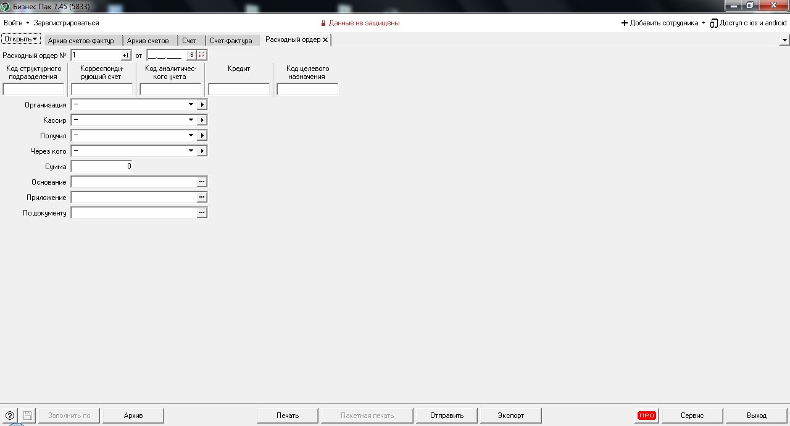Click the Архив button
This screenshot has width=790, height=426.
click(133, 416)
